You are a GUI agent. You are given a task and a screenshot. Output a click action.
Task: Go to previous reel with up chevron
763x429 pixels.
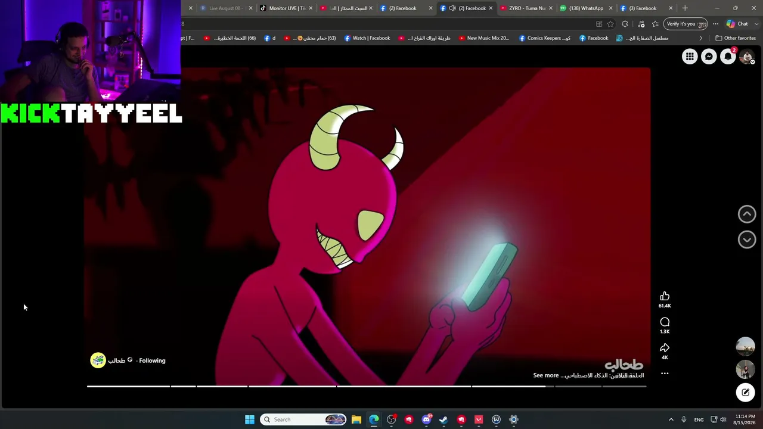coord(747,214)
